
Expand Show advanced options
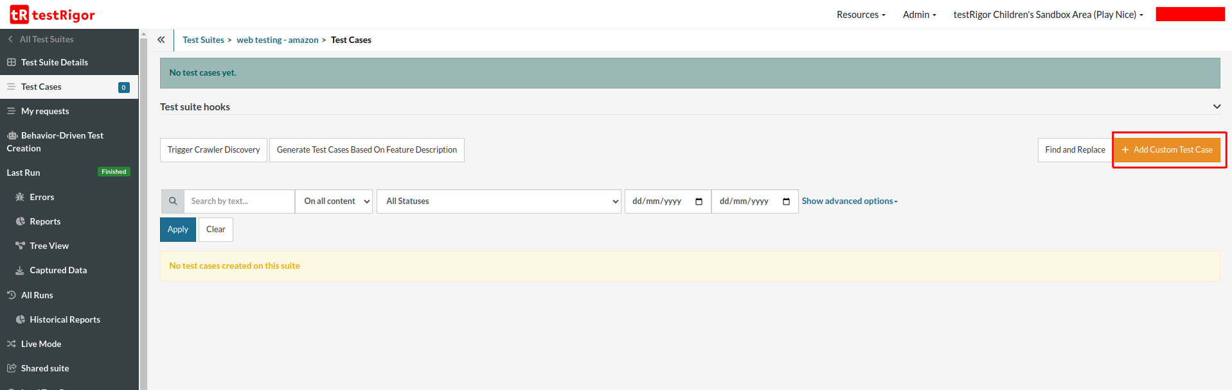pos(849,201)
